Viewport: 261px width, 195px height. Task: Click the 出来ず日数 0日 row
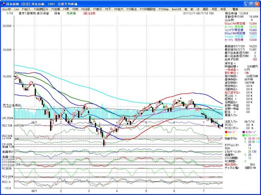(x=241, y=59)
